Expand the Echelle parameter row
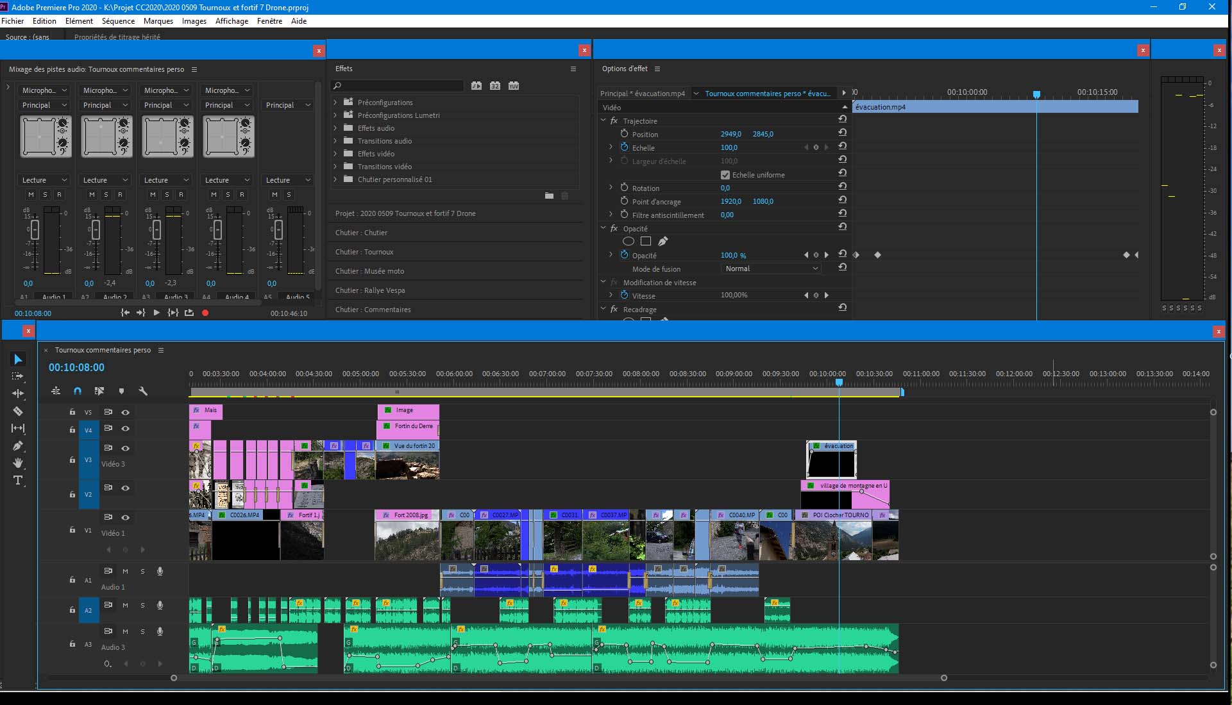1232x705 pixels. (x=611, y=147)
